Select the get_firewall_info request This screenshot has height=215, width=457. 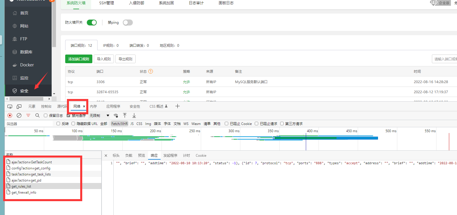point(53,192)
